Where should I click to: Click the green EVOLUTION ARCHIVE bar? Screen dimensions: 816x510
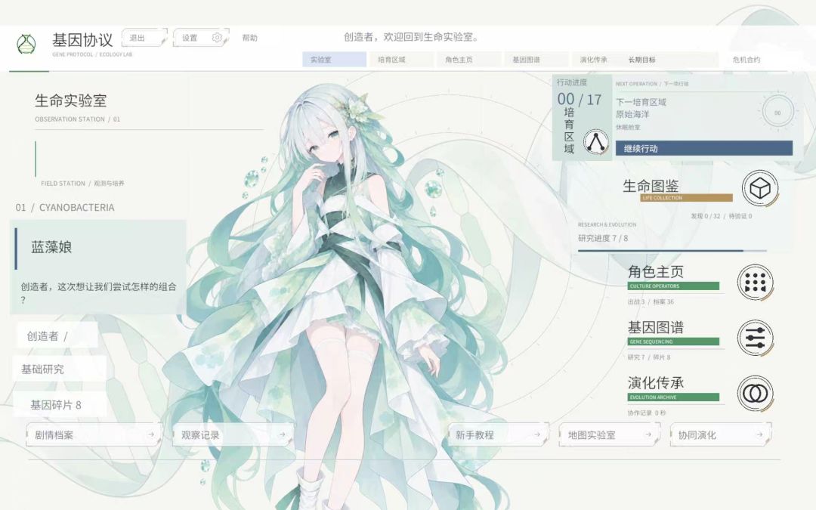point(673,397)
